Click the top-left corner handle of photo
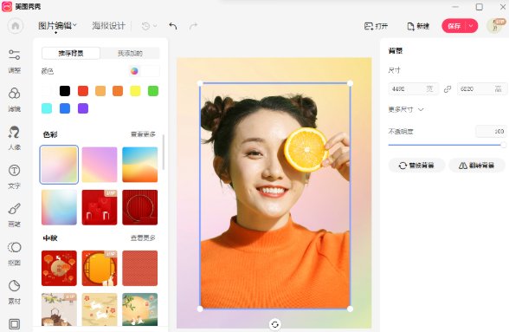The width and height of the screenshot is (509, 332). [x=200, y=83]
